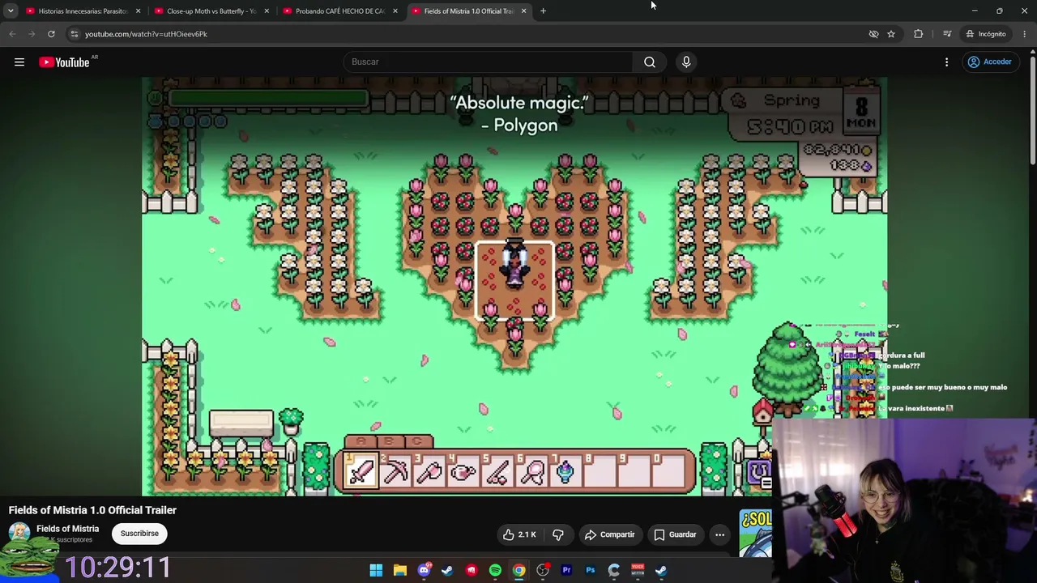Open the Fields of Mistria channel avatar

pos(19,533)
